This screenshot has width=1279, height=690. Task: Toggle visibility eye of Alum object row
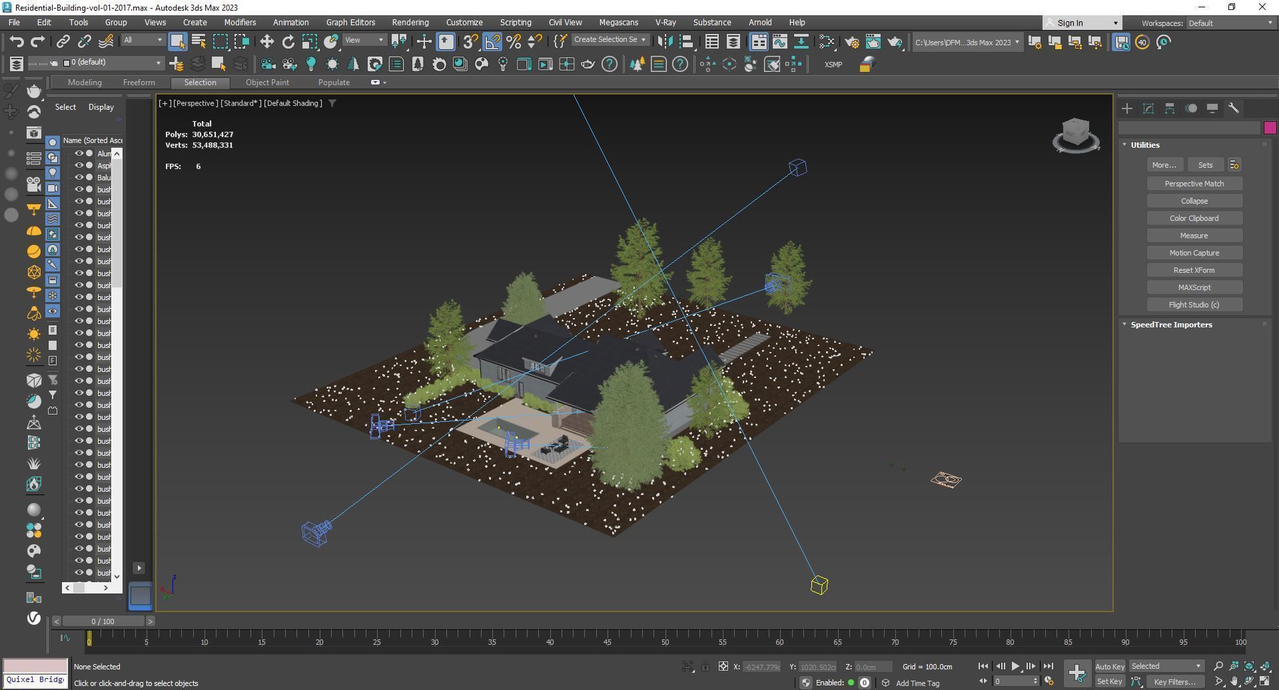[x=79, y=154]
